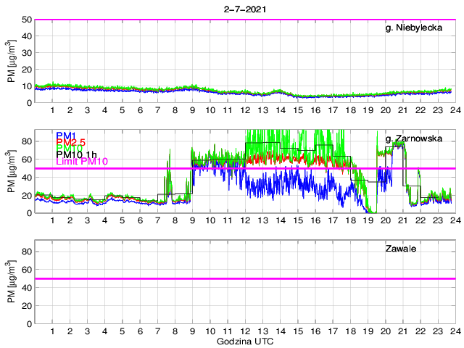Screen dimensions: 464x348
Task: Click the red PM2.5 legend entry
Action: coord(72,144)
